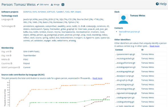Viewport: 168px width, 107px height.
Task: Click the square G badge icon
Action: coord(63,5)
